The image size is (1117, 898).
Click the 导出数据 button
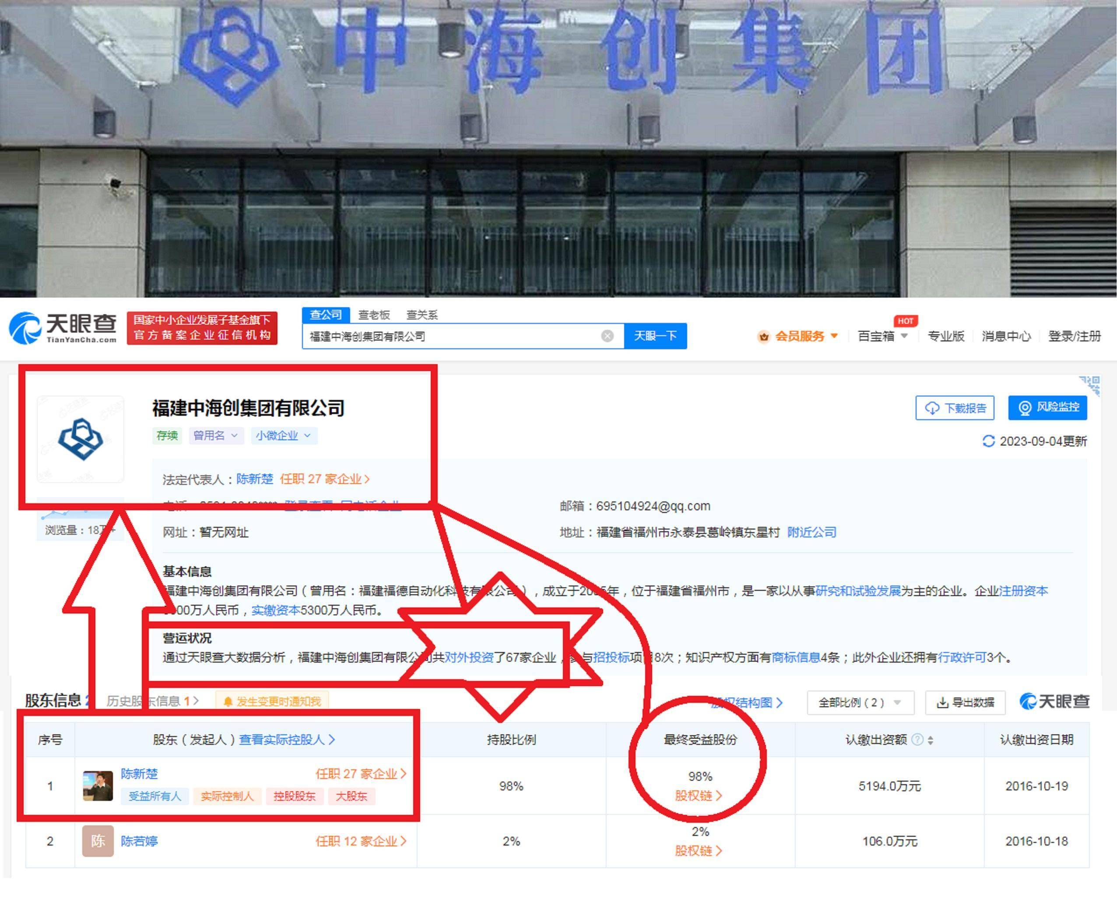click(965, 703)
